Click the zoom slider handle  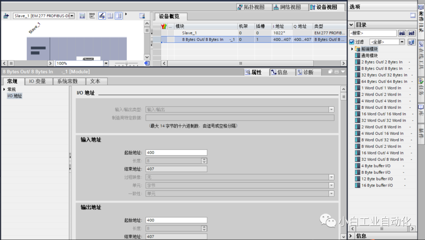tap(126, 64)
